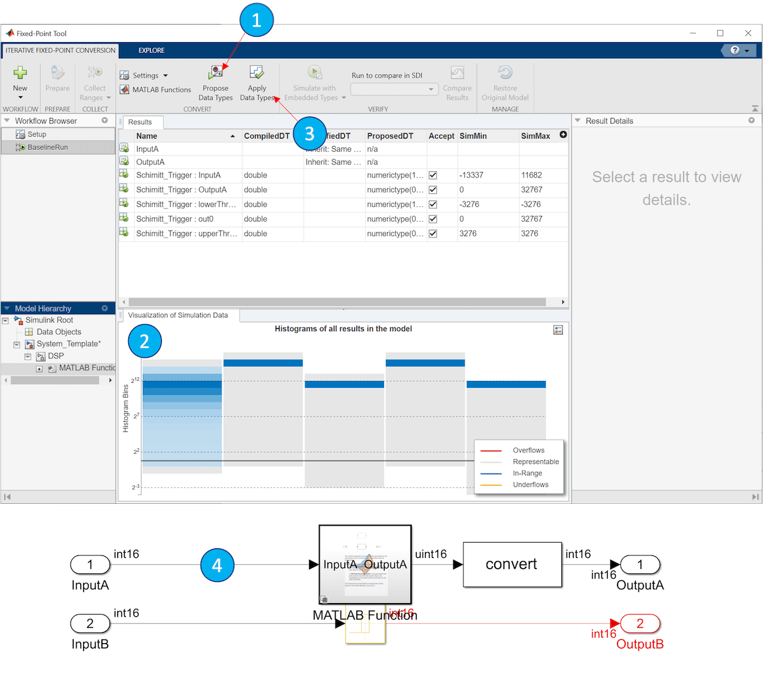Open MATLAB Functions from the toolbar
Viewport: 763px width, 680px height.
(x=155, y=90)
